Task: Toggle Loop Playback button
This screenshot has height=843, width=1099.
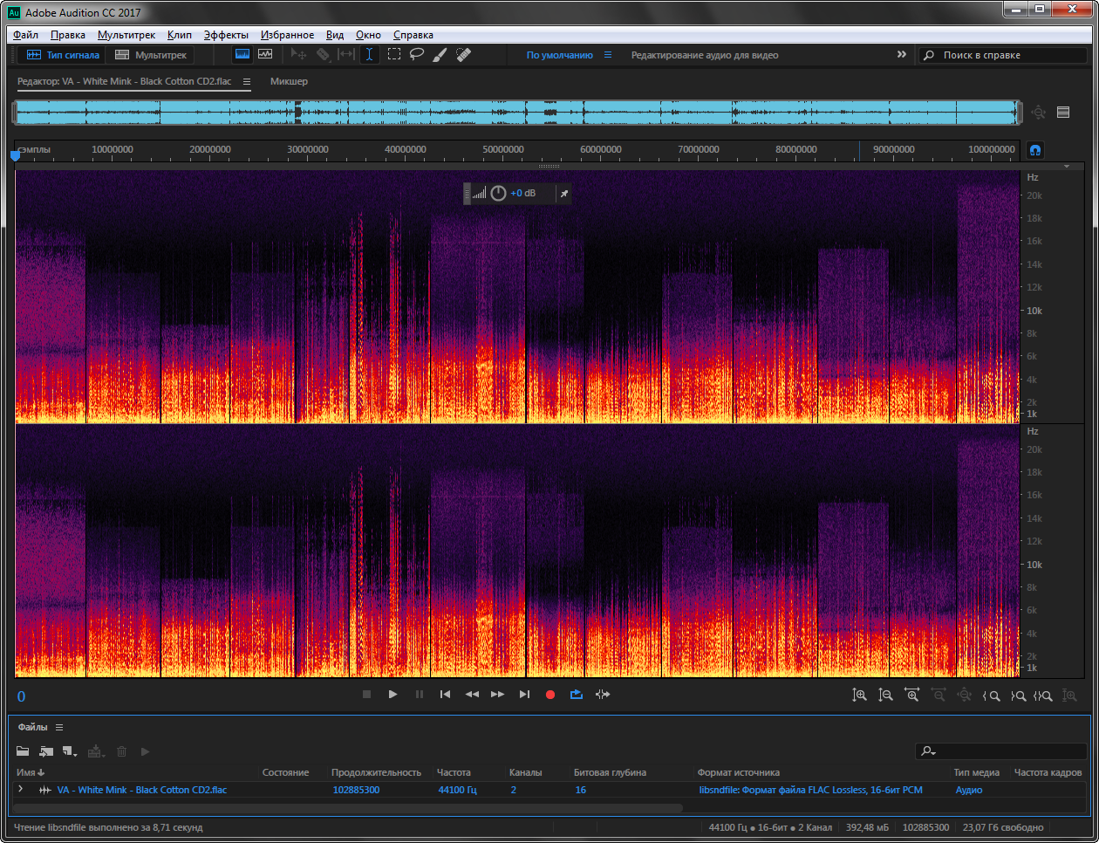Action: tap(577, 695)
